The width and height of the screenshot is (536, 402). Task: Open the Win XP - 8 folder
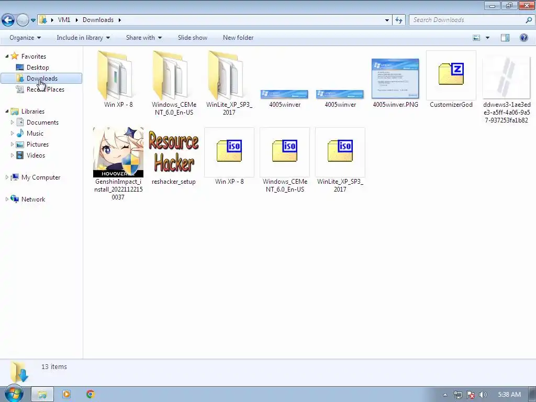coord(118,80)
